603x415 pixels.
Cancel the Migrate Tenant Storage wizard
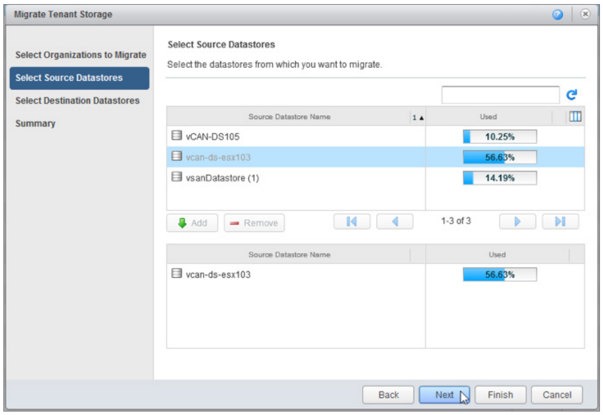coord(557,395)
